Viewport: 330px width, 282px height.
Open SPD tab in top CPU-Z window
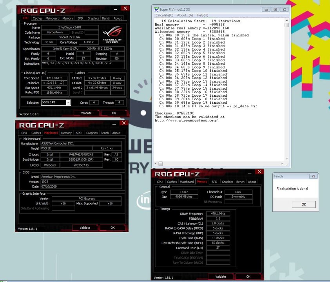(x=80, y=18)
